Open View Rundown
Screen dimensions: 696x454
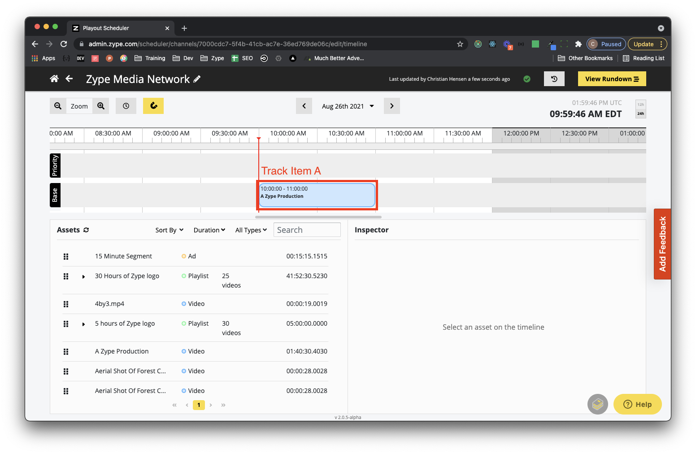click(x=612, y=79)
